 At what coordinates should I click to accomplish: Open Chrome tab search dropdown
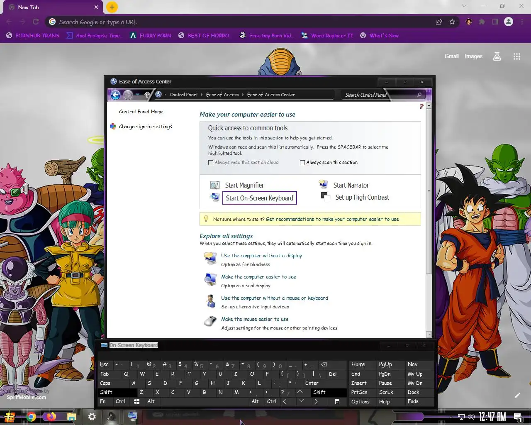pos(464,6)
